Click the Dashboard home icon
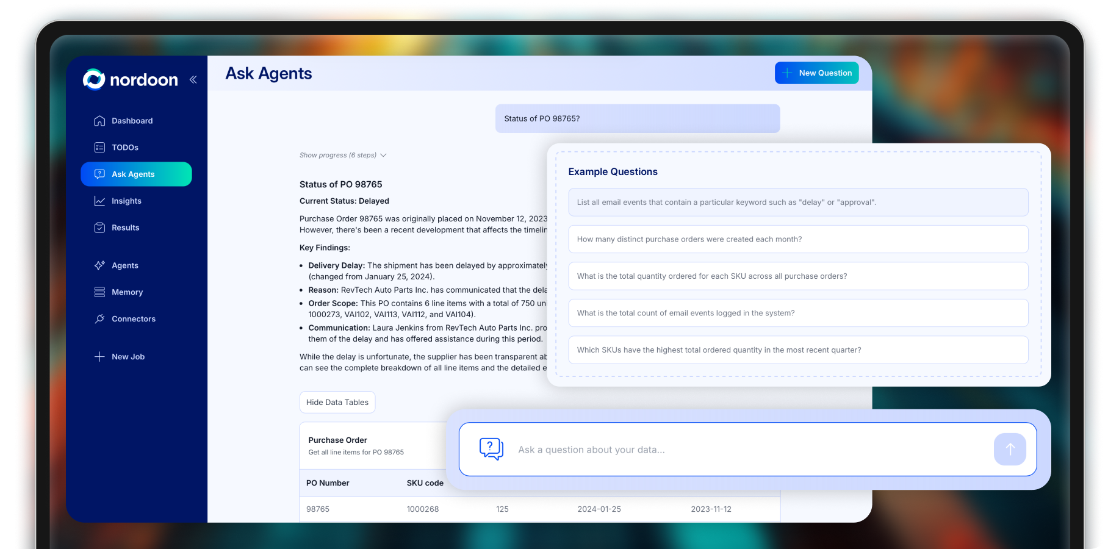1108x549 pixels. pos(99,121)
